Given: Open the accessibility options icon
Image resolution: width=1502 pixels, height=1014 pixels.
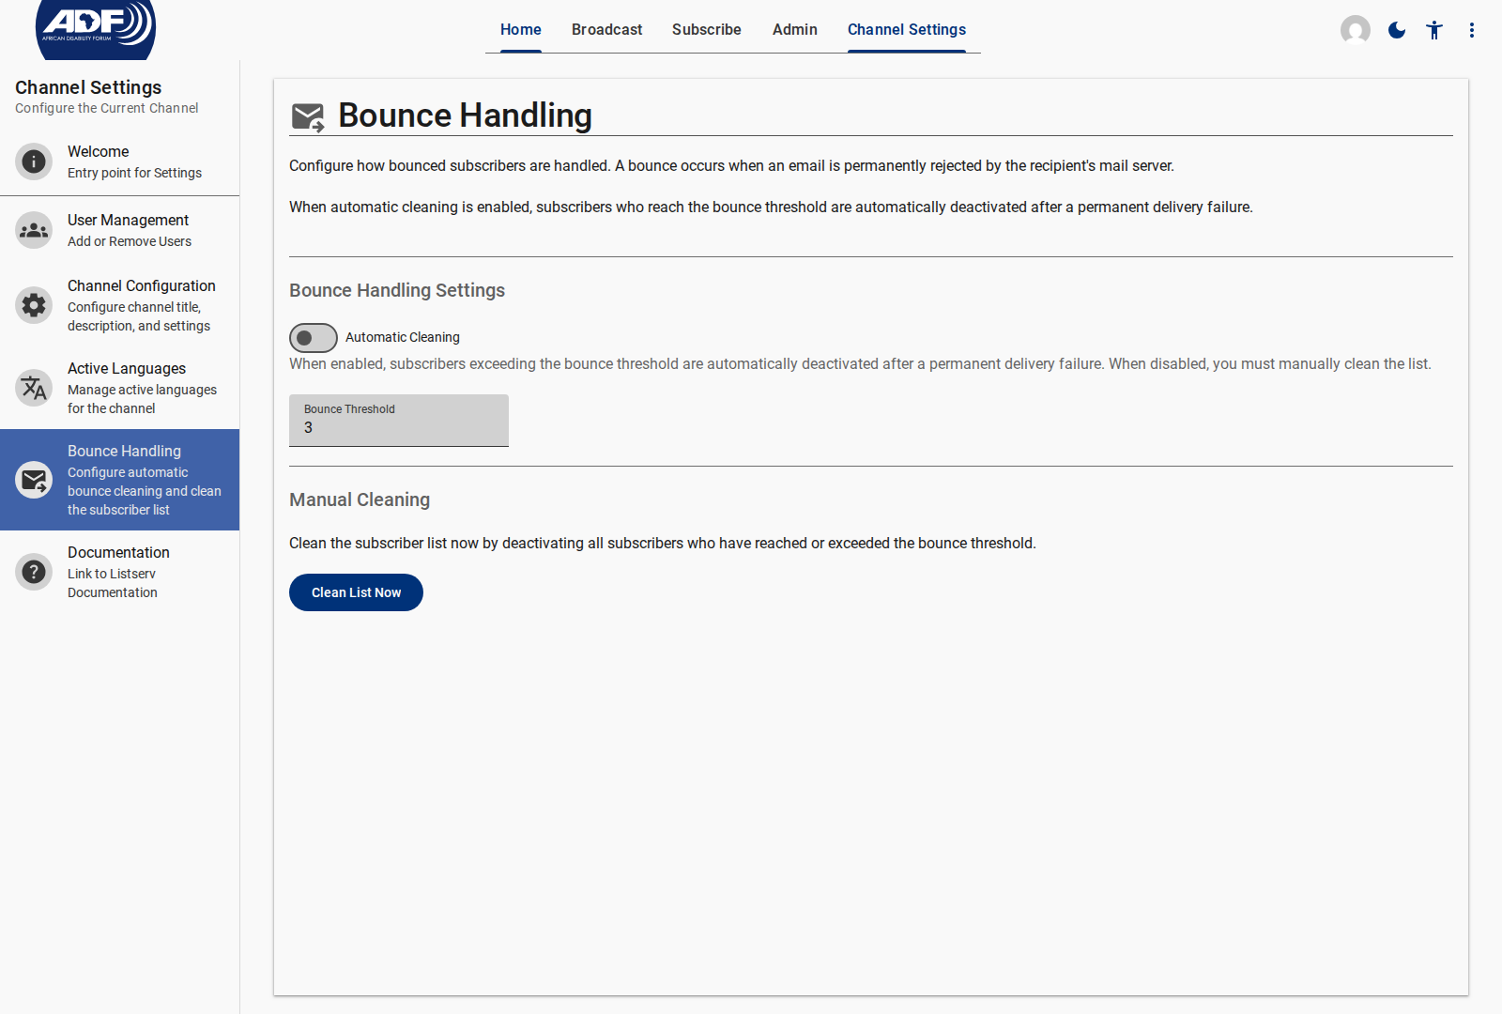Looking at the screenshot, I should pyautogui.click(x=1434, y=30).
